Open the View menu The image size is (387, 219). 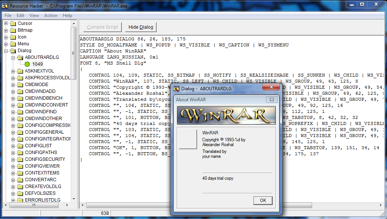[34, 15]
